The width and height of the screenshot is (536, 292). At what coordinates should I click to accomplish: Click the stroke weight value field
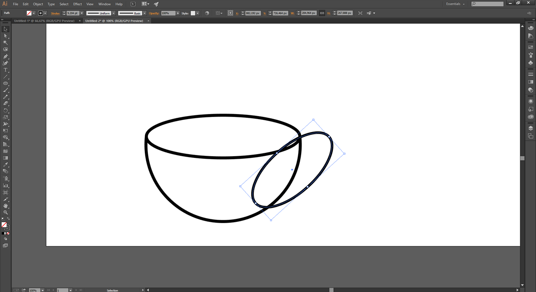click(72, 13)
